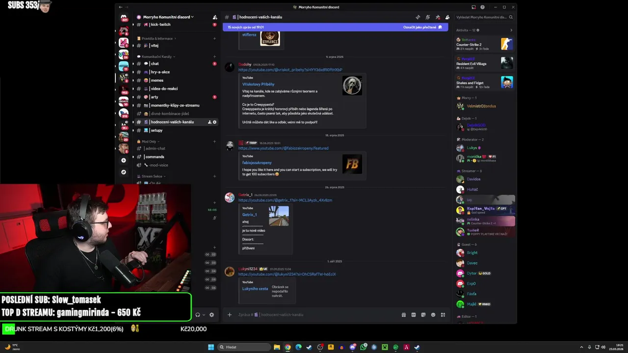Image resolution: width=628 pixels, height=353 pixels.
Task: Click create invite icon on hodnocení-vašich-kanálu channel
Action: pyautogui.click(x=209, y=122)
